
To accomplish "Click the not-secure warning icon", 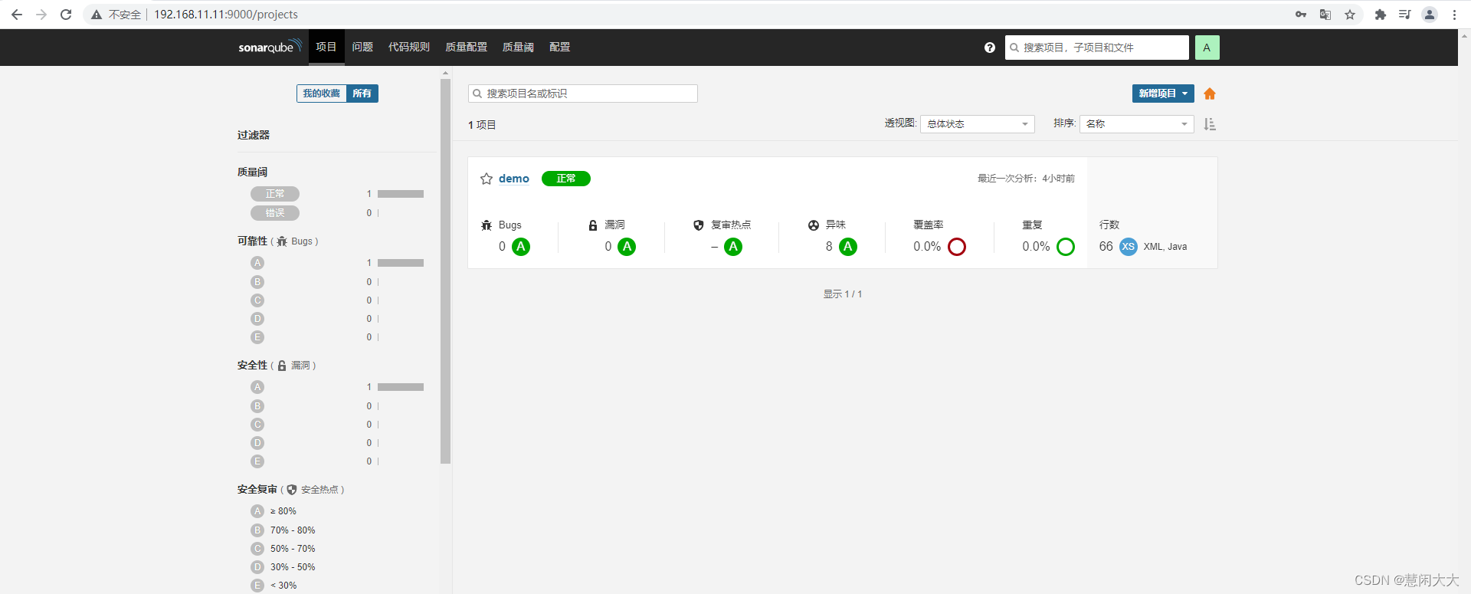I will point(97,15).
